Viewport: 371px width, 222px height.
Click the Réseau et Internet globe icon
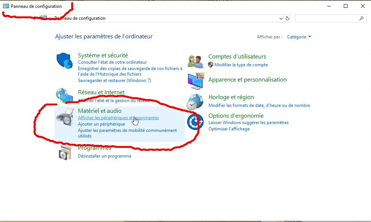(65, 96)
